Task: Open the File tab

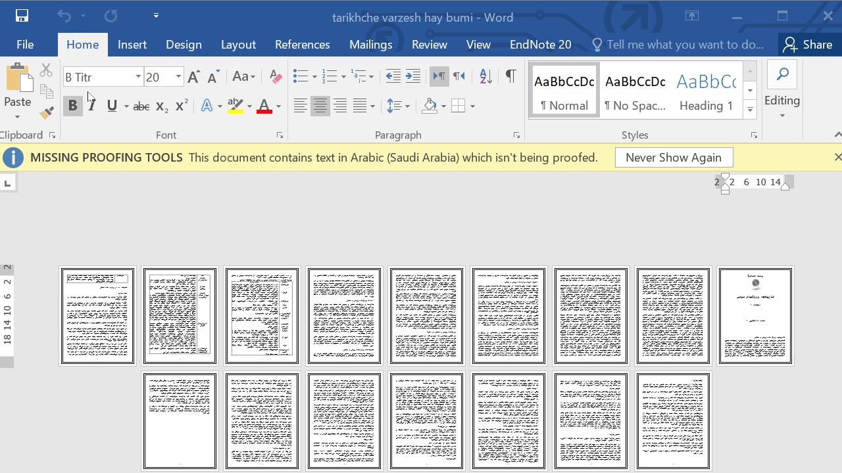Action: coord(25,45)
